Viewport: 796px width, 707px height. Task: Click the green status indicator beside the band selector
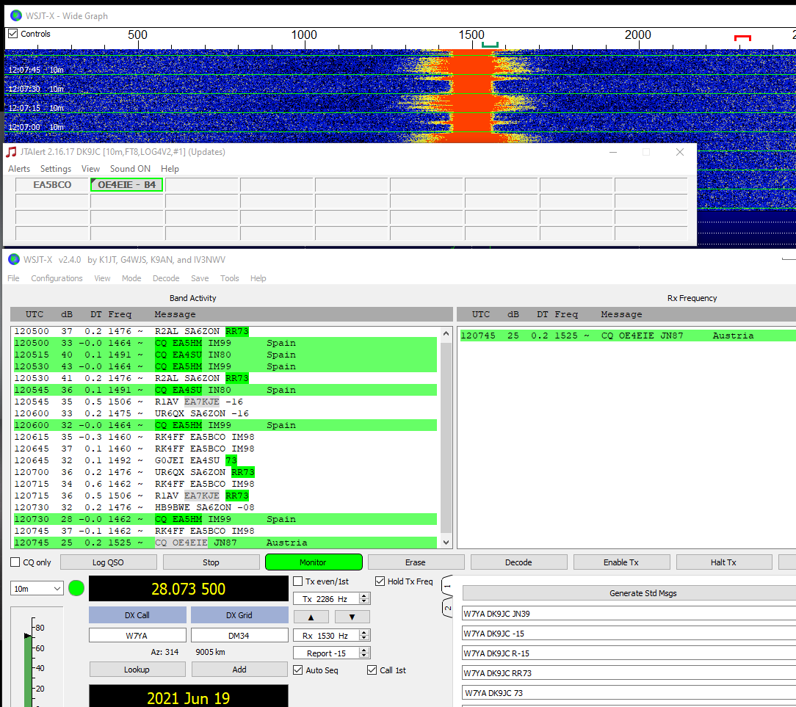pyautogui.click(x=76, y=588)
